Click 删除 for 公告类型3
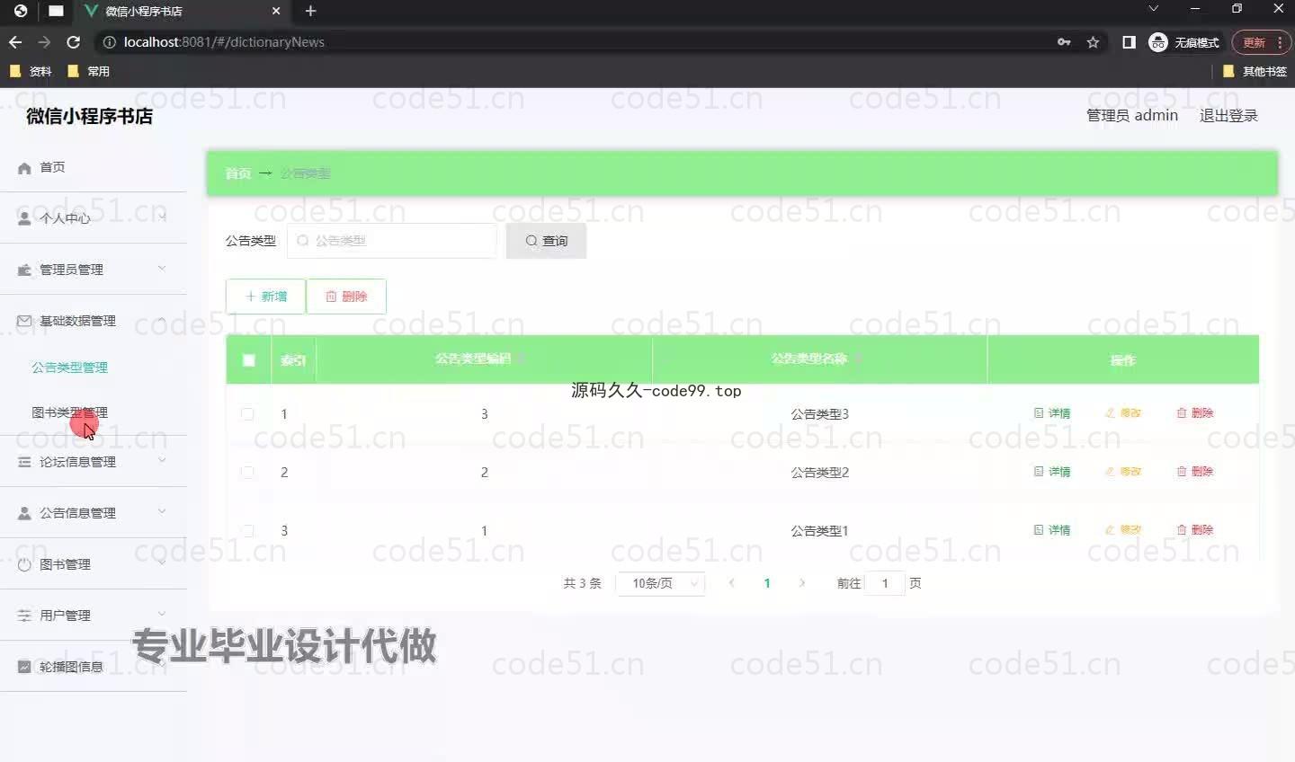This screenshot has height=762, width=1295. click(x=1195, y=413)
